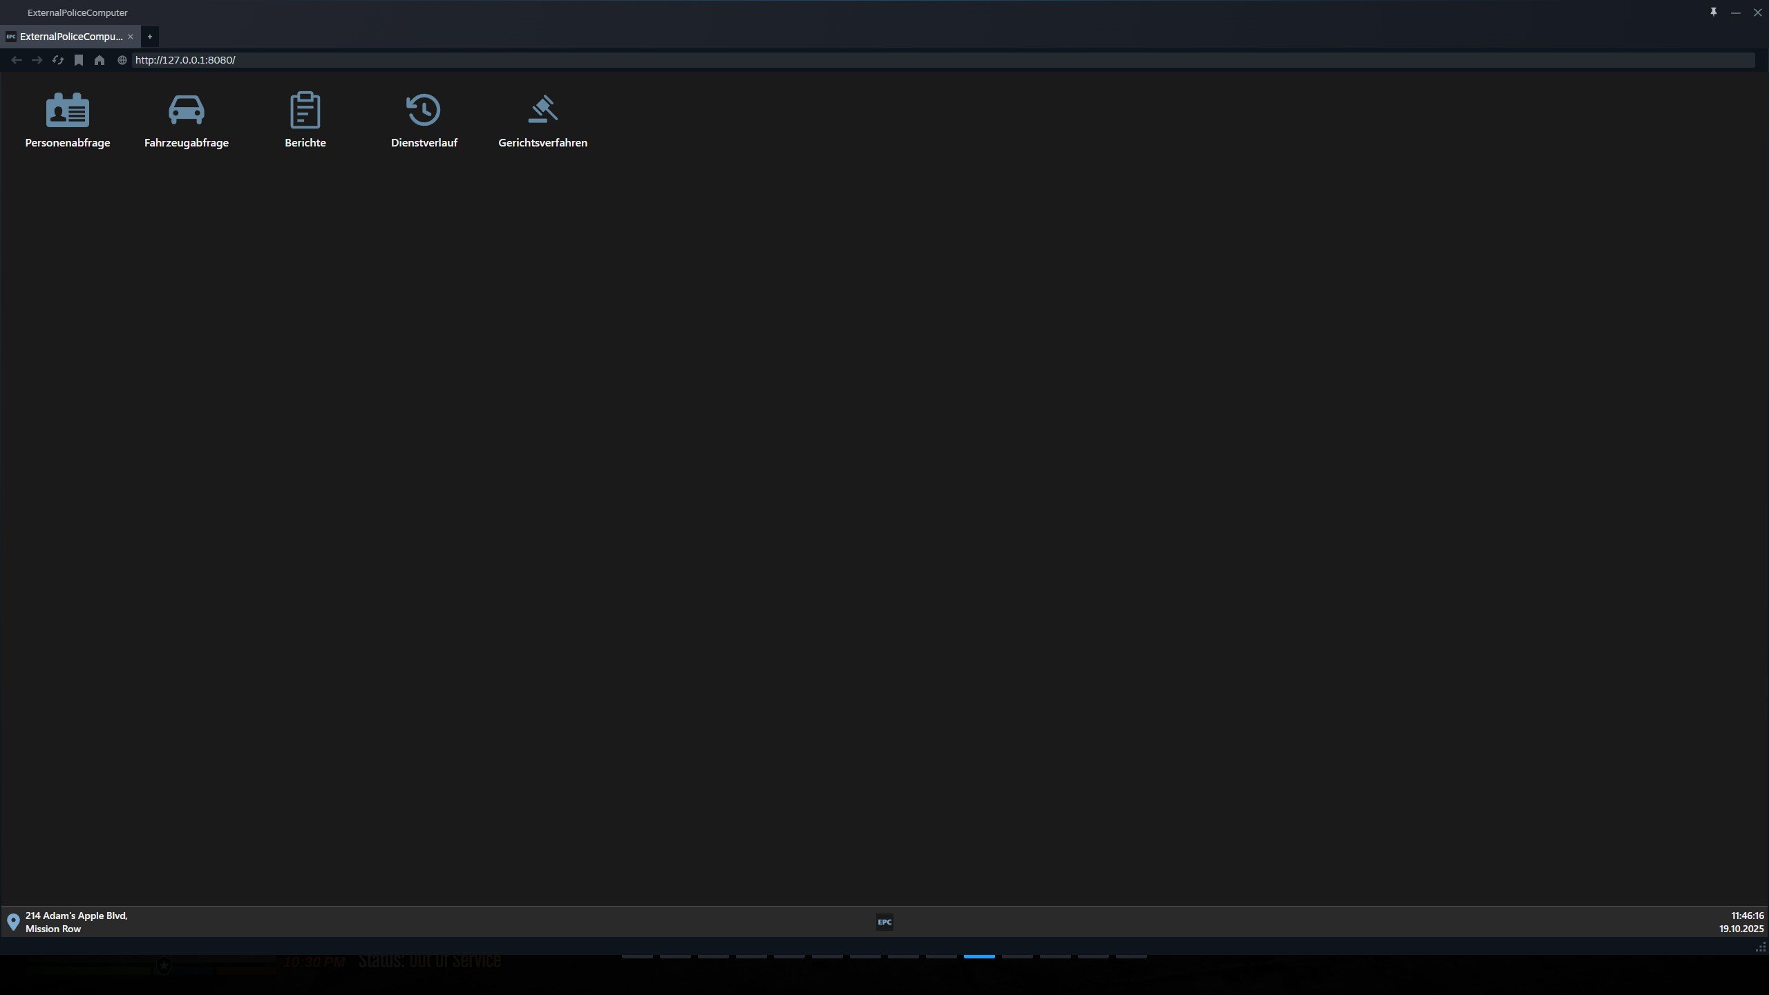Screen dimensions: 1769x995
Task: Click the location pin in status bar
Action: click(13, 922)
